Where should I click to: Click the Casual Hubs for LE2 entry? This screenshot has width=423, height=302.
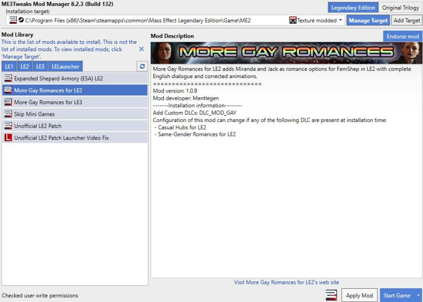(180, 127)
